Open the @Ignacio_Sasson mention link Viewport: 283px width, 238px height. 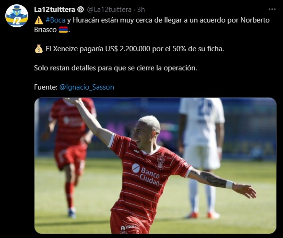click(x=87, y=87)
